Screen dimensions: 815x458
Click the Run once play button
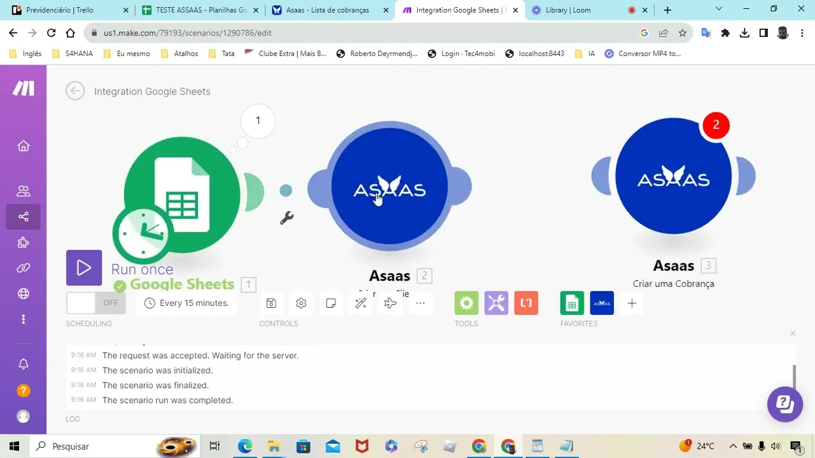84,268
